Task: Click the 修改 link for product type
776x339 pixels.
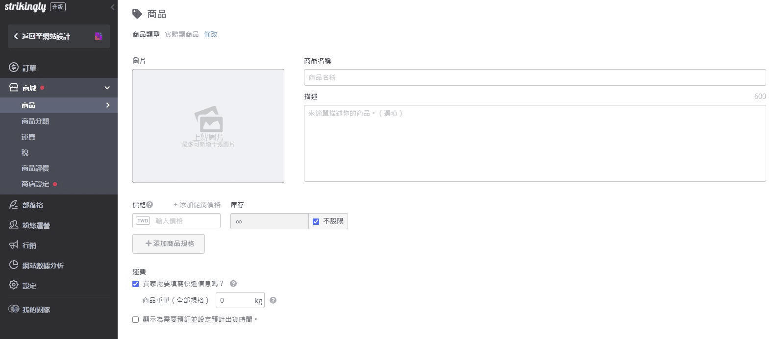Action: pos(211,34)
